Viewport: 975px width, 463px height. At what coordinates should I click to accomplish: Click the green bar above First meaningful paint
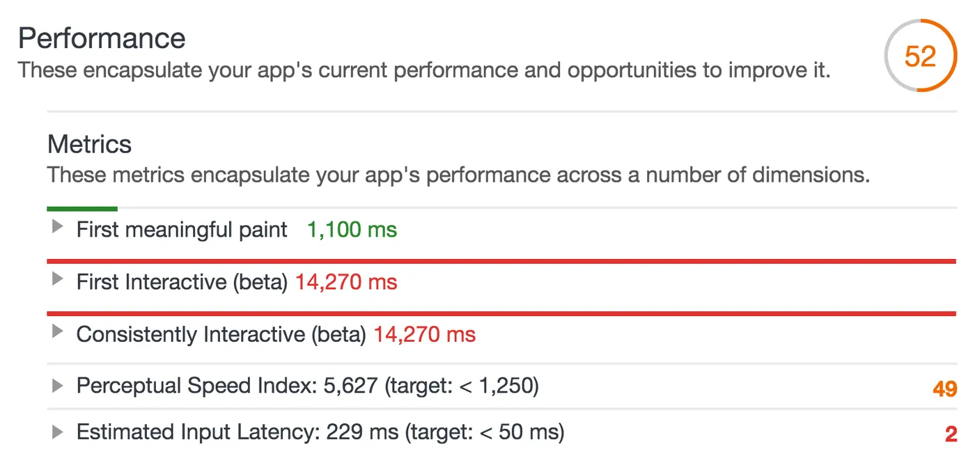[82, 208]
